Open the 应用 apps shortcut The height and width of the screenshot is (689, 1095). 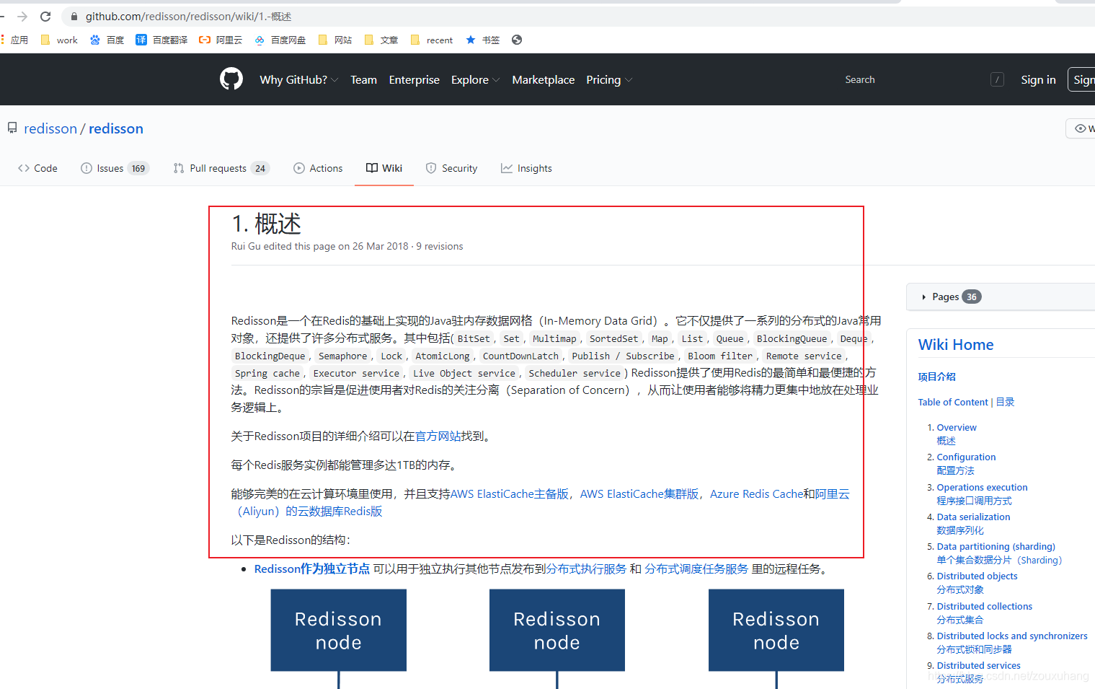[14, 40]
